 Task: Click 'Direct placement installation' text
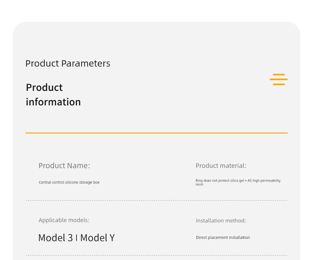tap(223, 238)
